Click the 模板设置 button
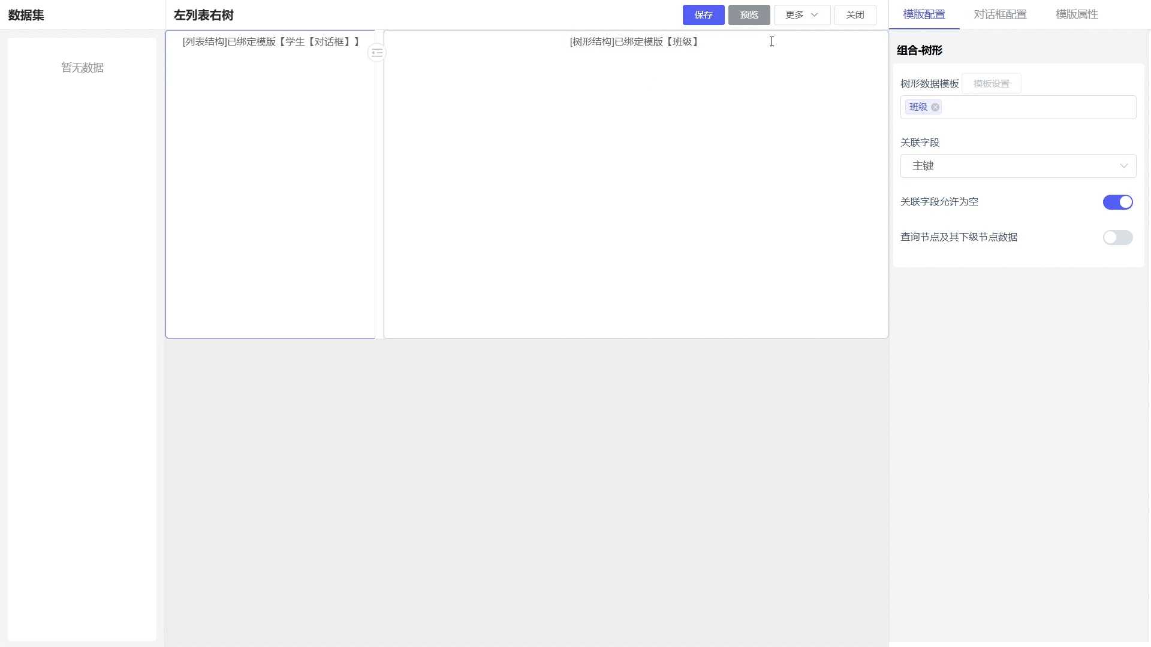The image size is (1151, 647). pyautogui.click(x=991, y=84)
